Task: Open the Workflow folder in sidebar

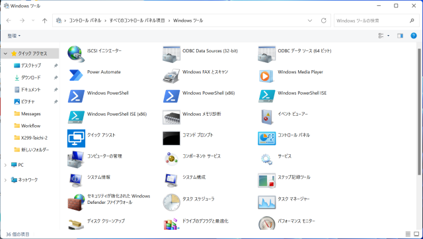Action: pyautogui.click(x=31, y=126)
